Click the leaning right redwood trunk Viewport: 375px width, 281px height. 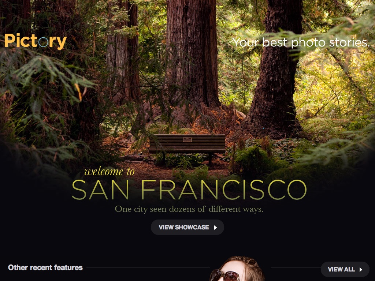pos(275,72)
